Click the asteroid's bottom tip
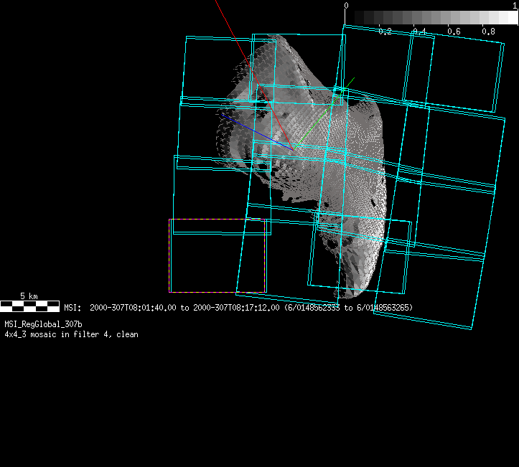This screenshot has width=519, height=467. click(345, 296)
